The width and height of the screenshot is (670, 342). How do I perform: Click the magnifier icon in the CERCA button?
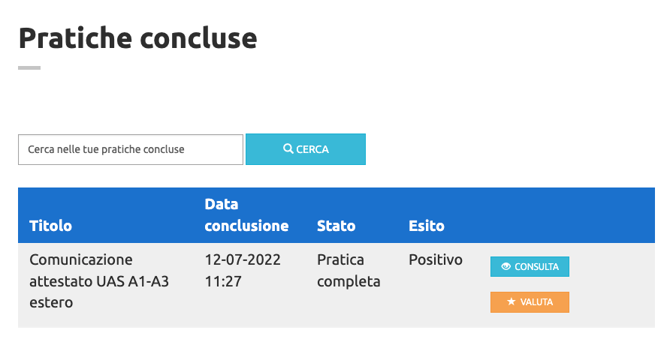coord(288,149)
